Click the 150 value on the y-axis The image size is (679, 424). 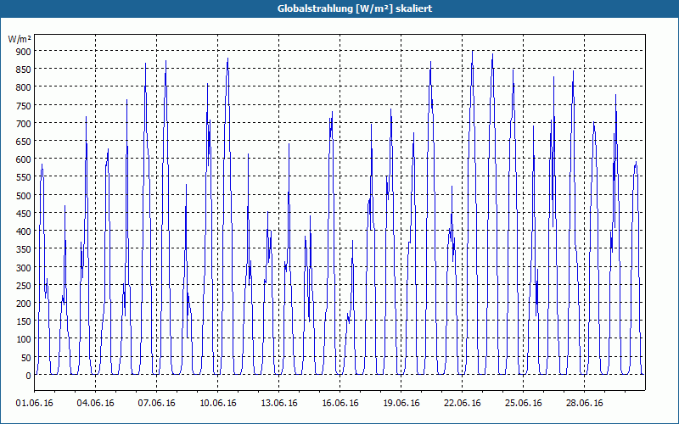24,321
